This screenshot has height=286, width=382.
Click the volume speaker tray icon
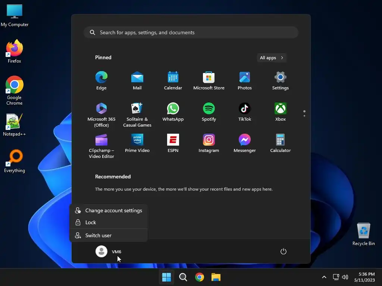[x=345, y=277]
